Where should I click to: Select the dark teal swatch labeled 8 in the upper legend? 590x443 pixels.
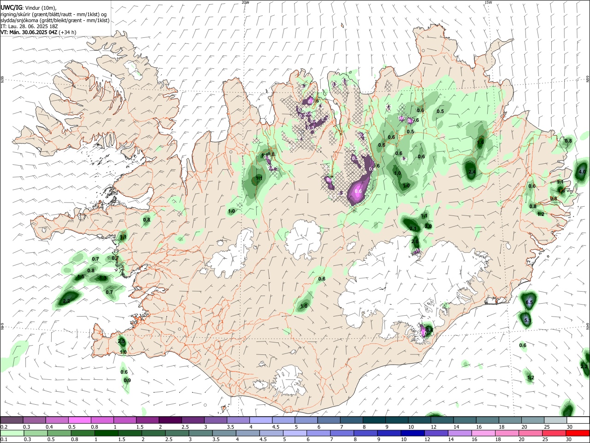(374, 420)
